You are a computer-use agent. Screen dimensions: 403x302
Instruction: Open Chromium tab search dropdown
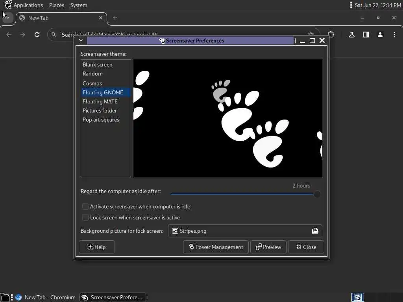point(7,17)
